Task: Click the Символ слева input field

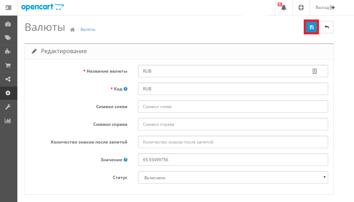Action: click(x=233, y=107)
